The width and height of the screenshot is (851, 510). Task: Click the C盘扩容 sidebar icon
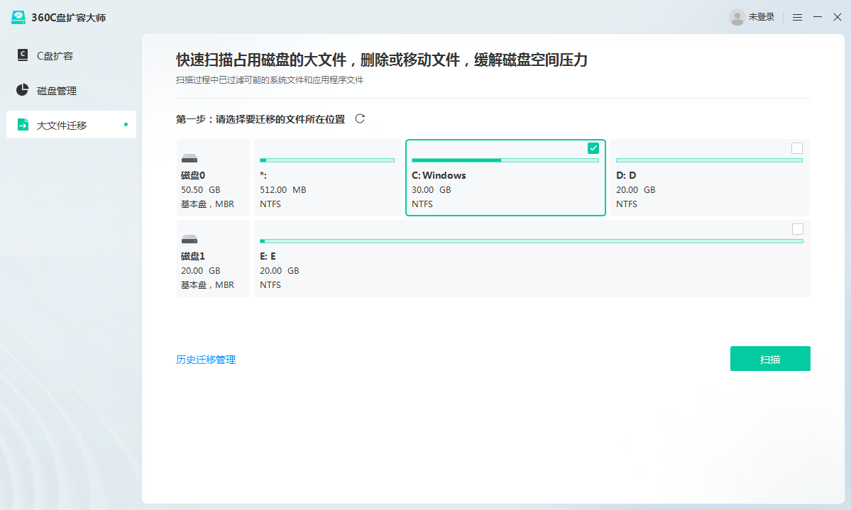23,55
